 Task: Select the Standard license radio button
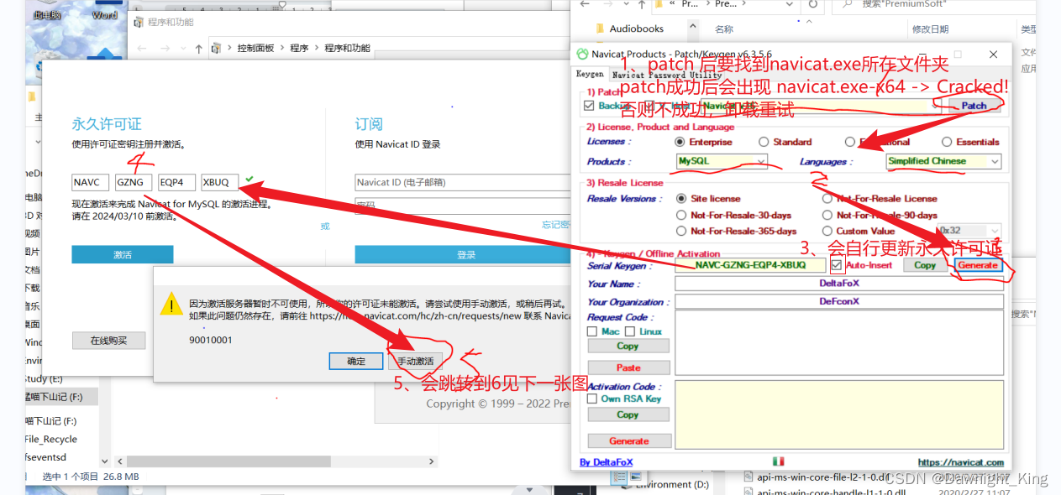pyautogui.click(x=764, y=142)
